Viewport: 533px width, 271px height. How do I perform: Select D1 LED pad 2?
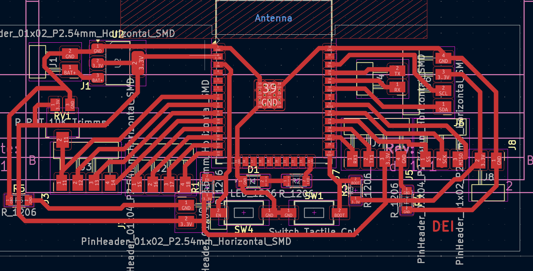[x=264, y=181]
